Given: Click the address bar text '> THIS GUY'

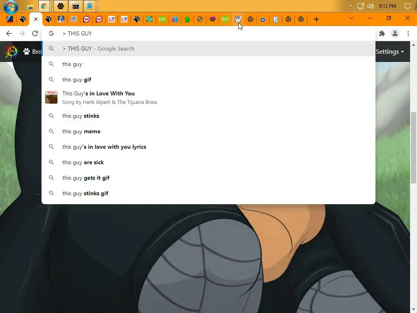Looking at the screenshot, I should pos(77,33).
